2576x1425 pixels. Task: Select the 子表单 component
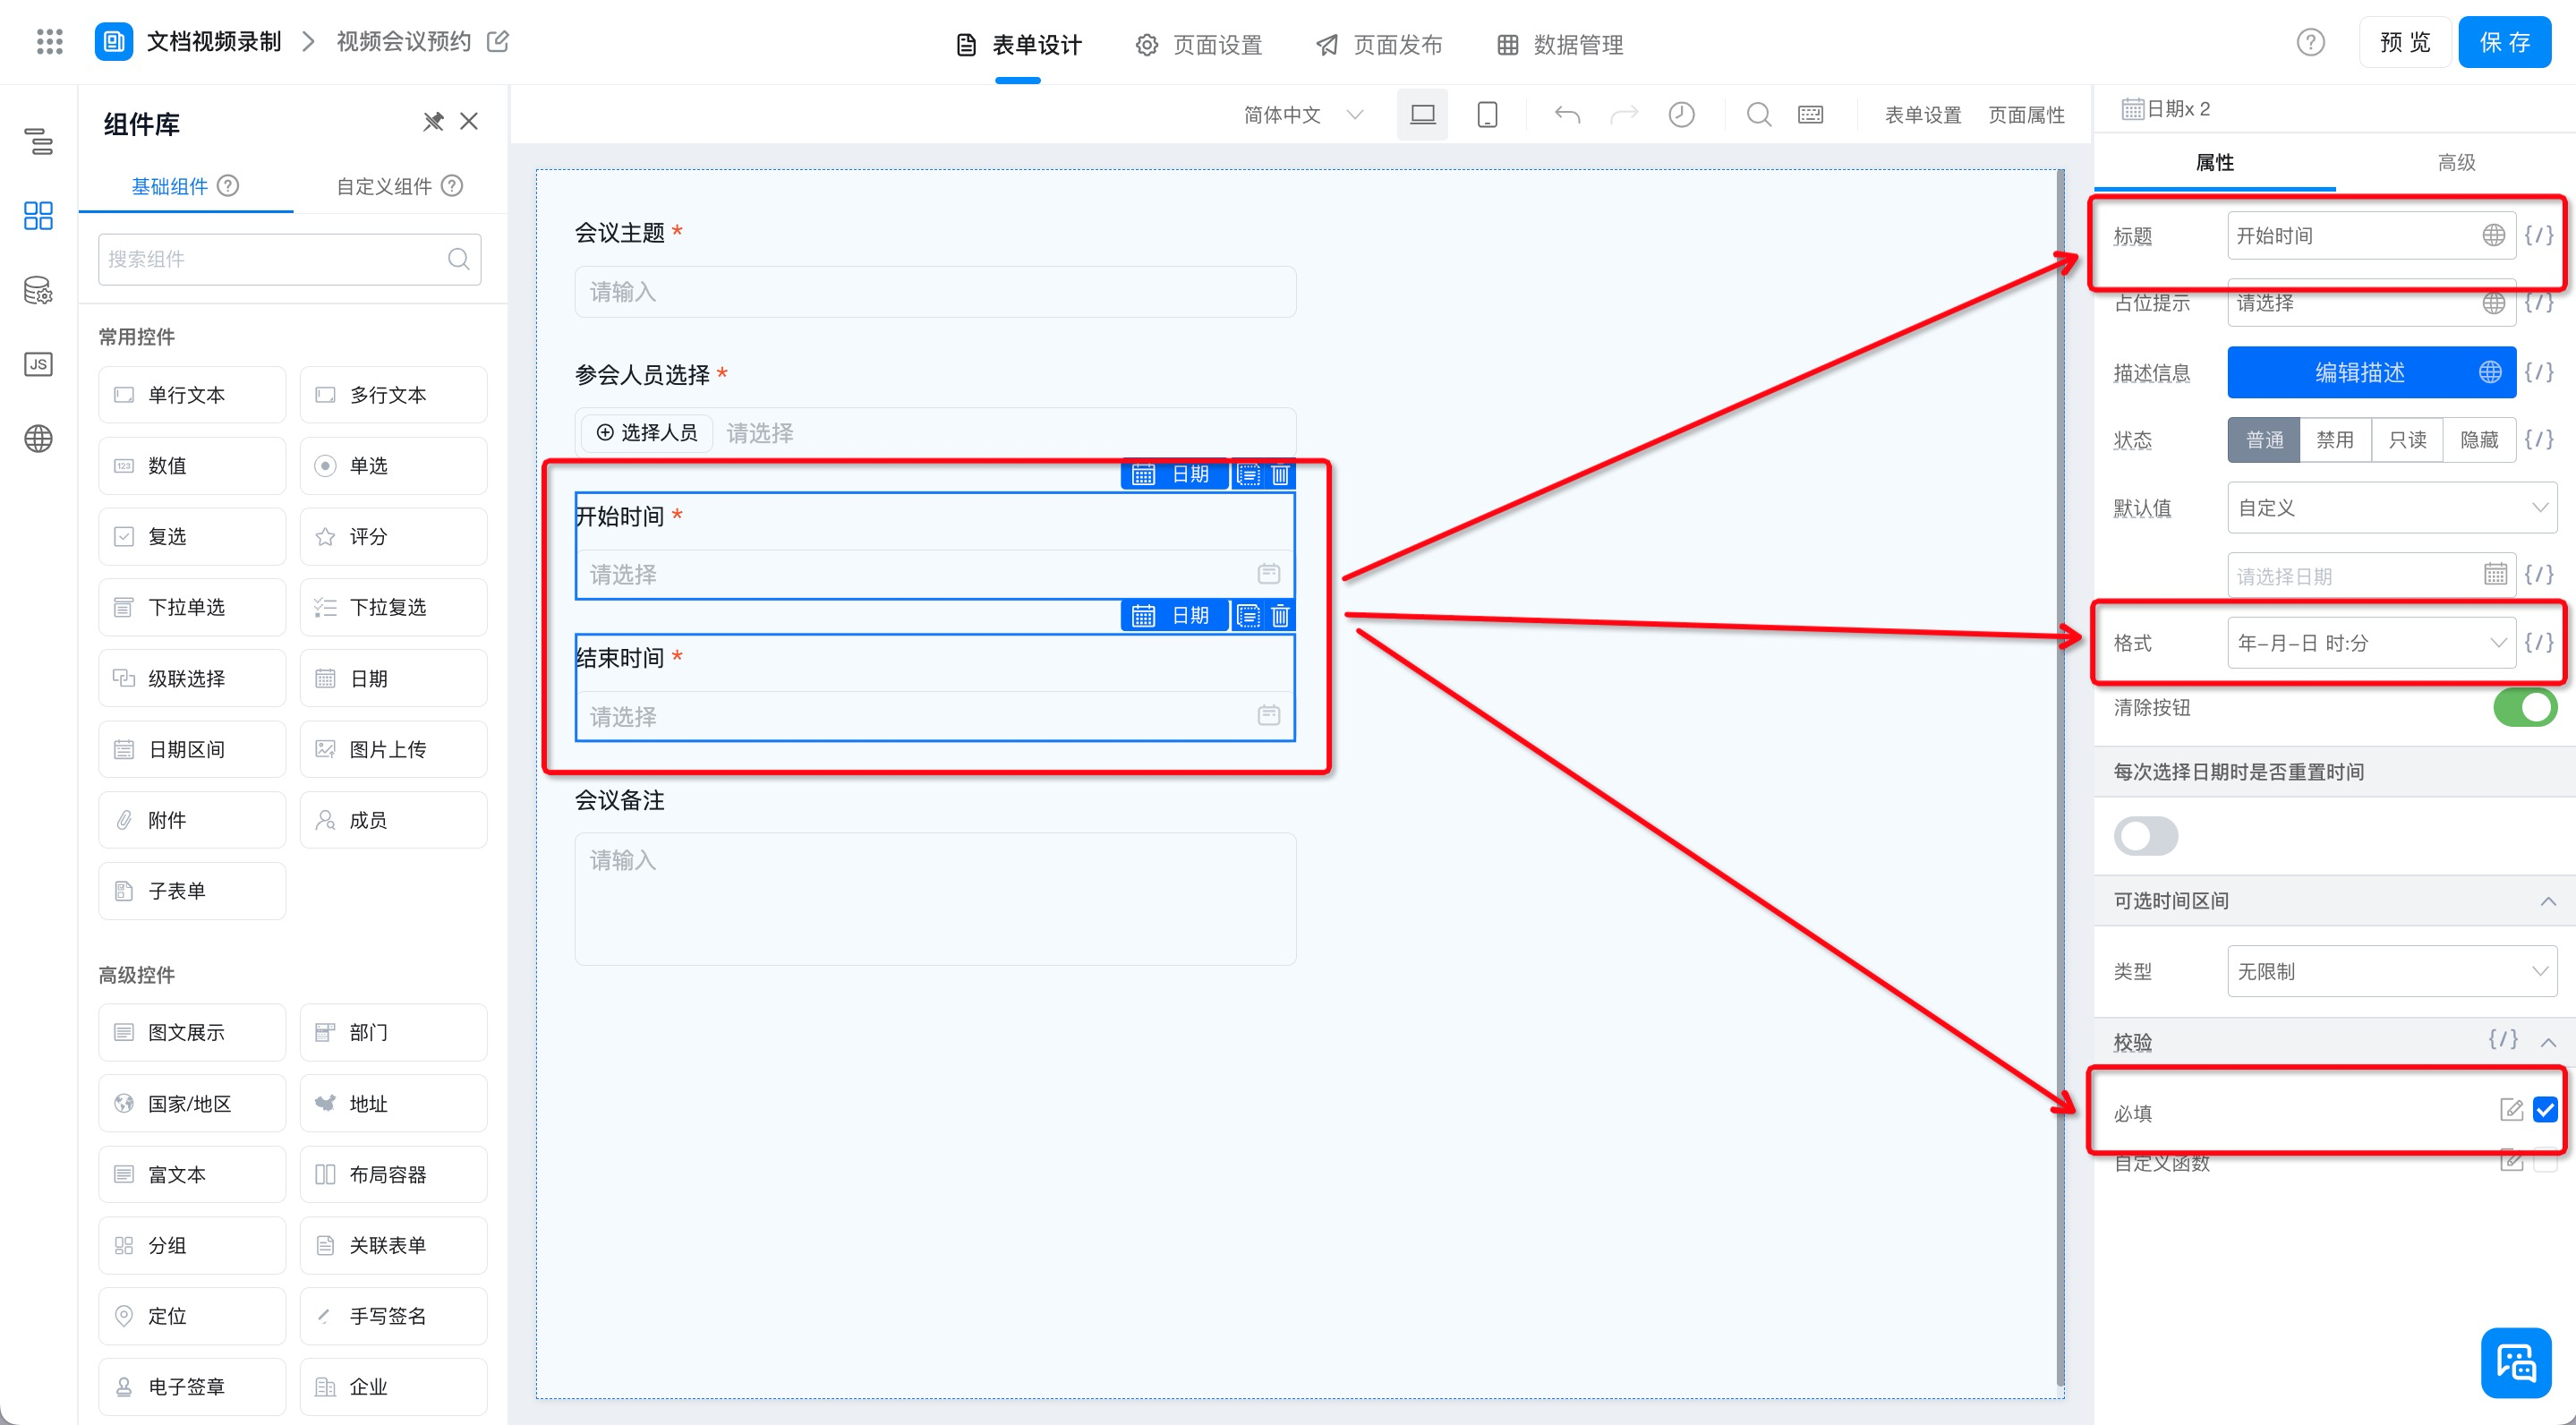pyautogui.click(x=192, y=891)
